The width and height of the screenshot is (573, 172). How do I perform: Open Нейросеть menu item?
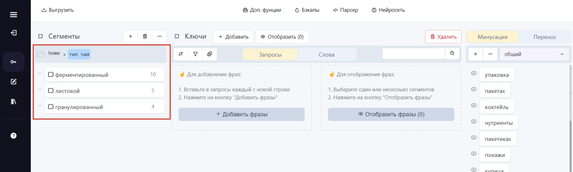388,10
